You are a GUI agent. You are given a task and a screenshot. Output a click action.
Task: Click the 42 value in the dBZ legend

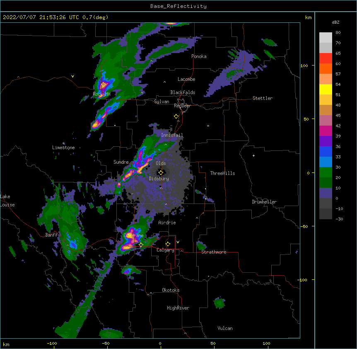click(338, 126)
